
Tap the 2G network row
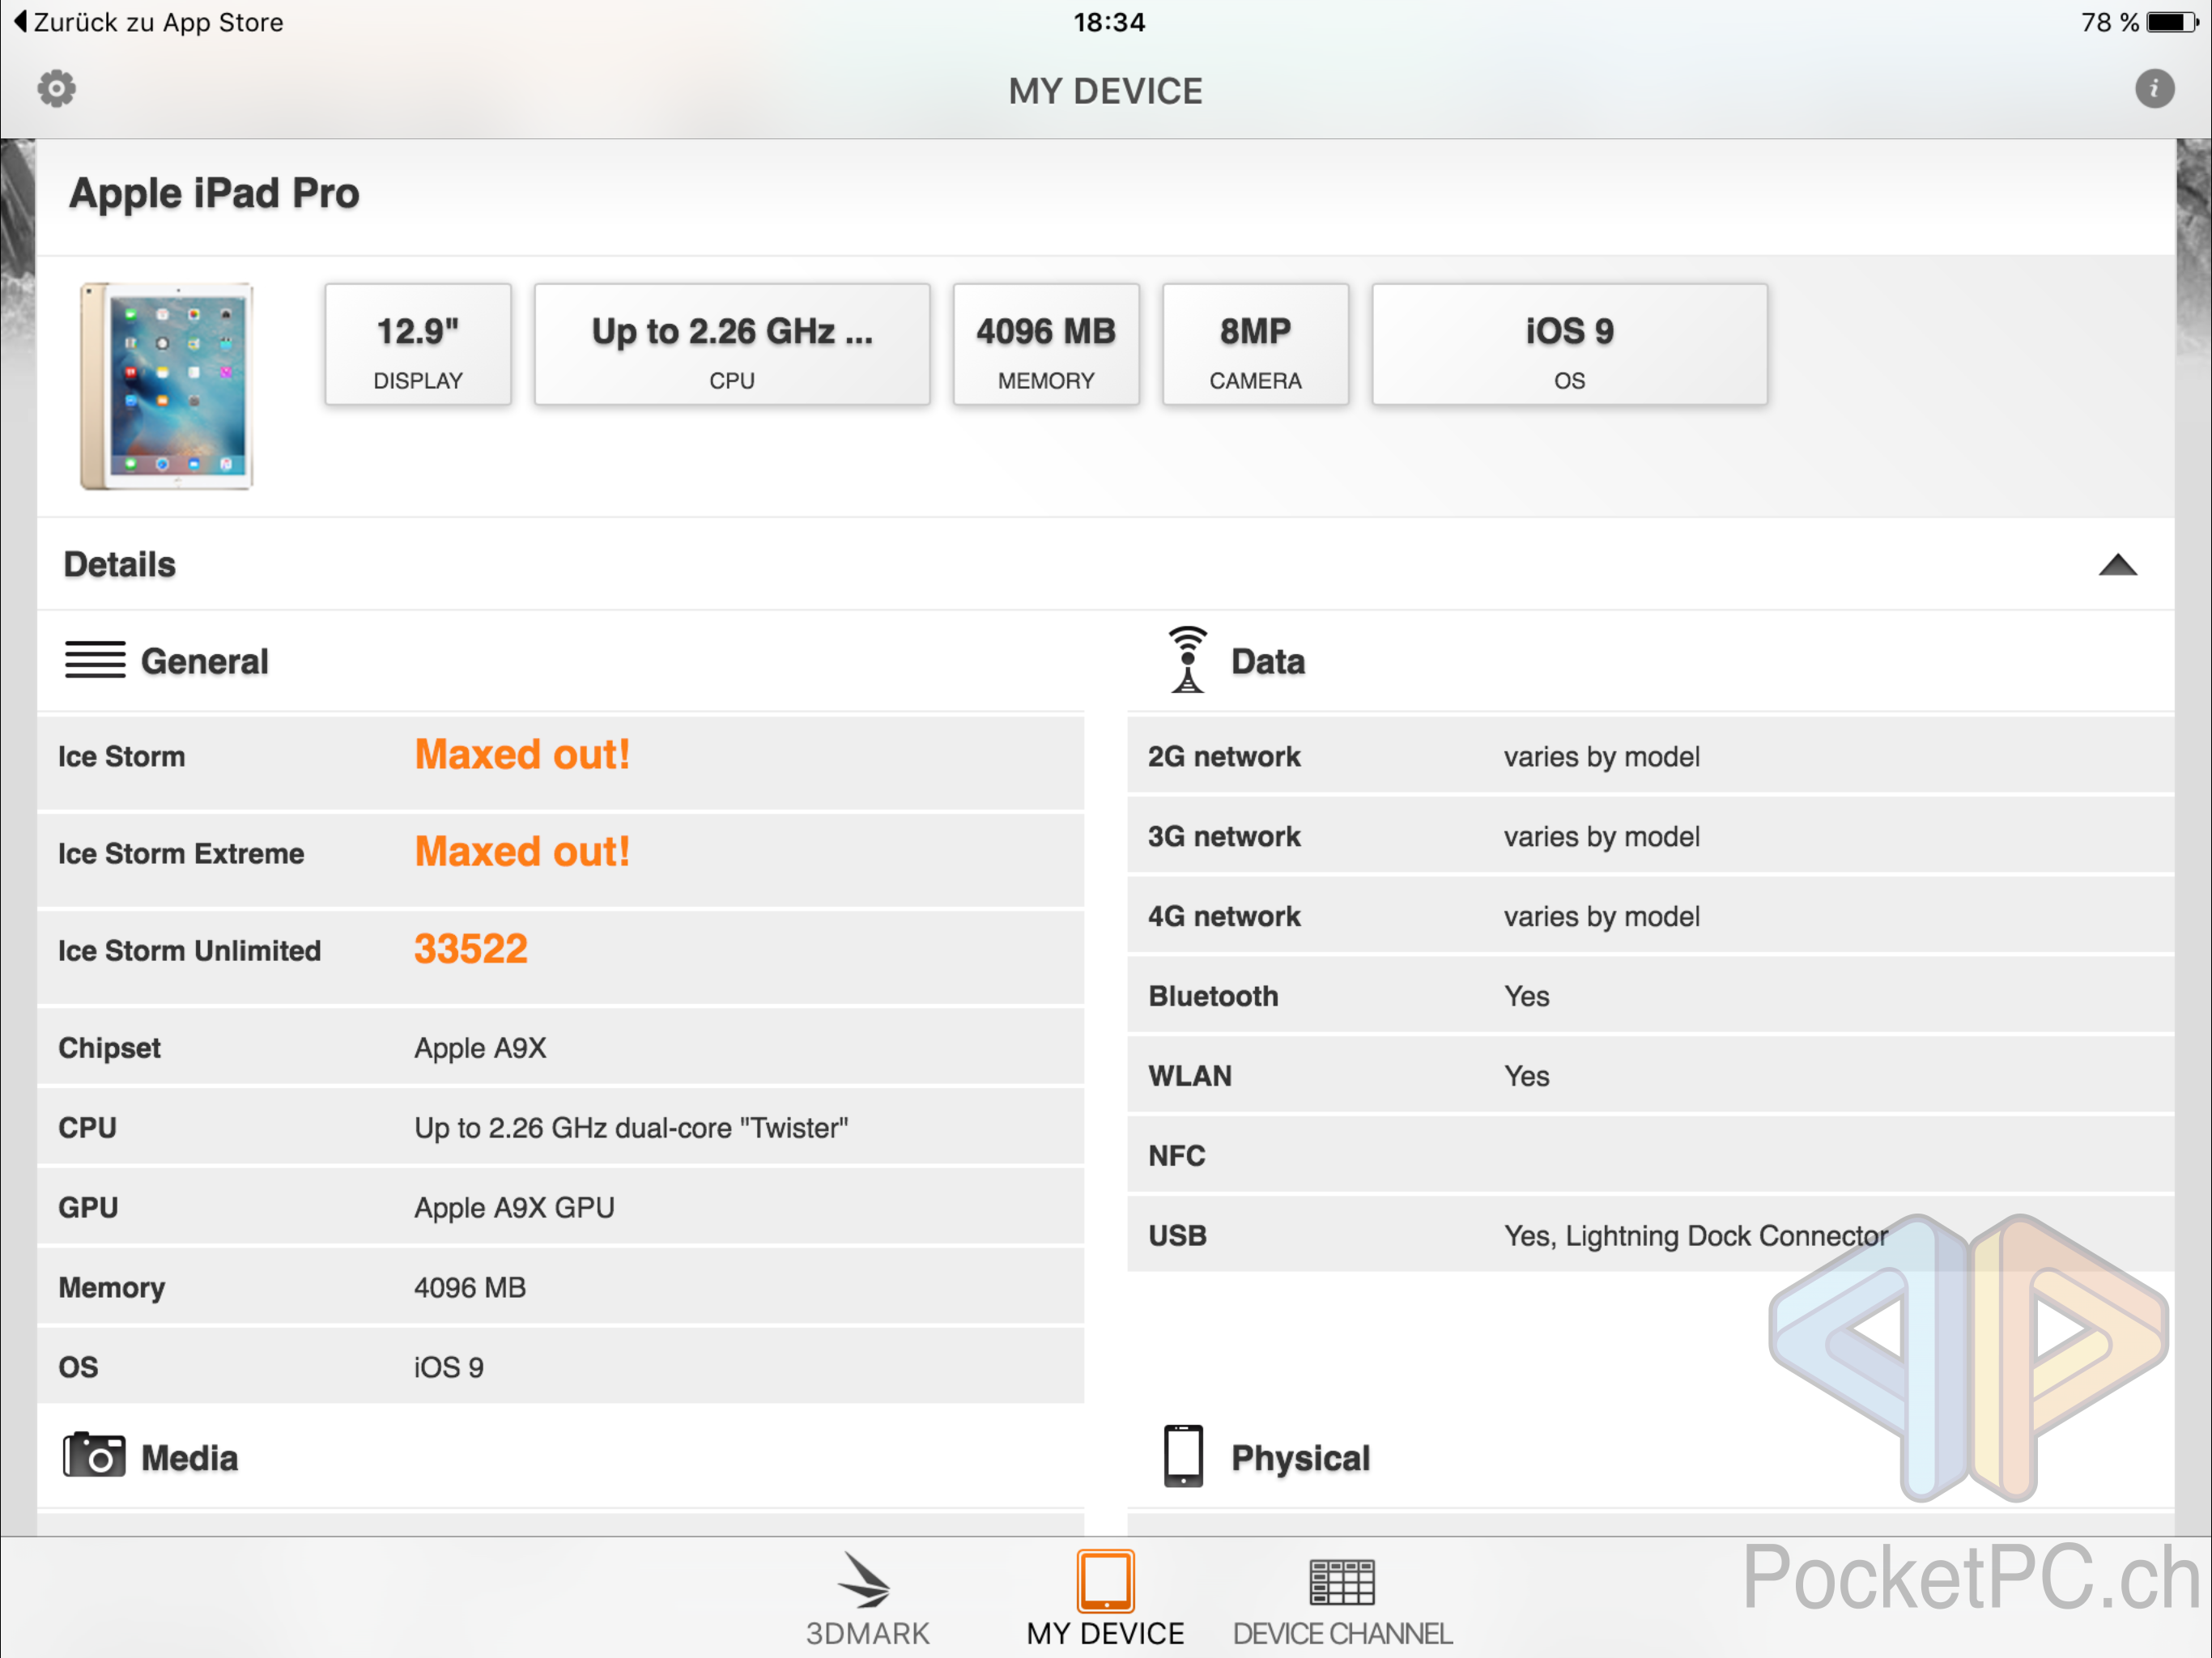1650,756
